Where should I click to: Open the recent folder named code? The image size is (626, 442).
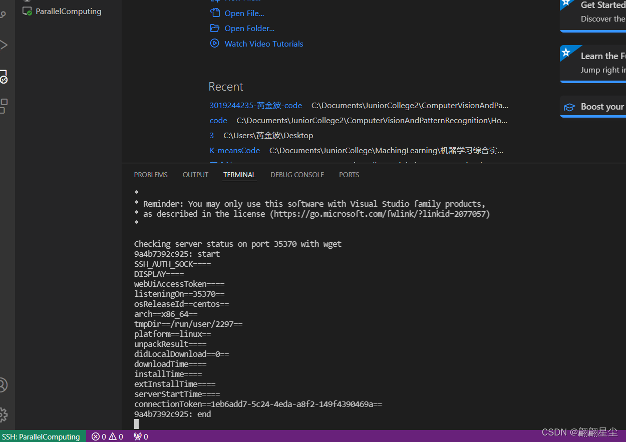[x=218, y=121]
